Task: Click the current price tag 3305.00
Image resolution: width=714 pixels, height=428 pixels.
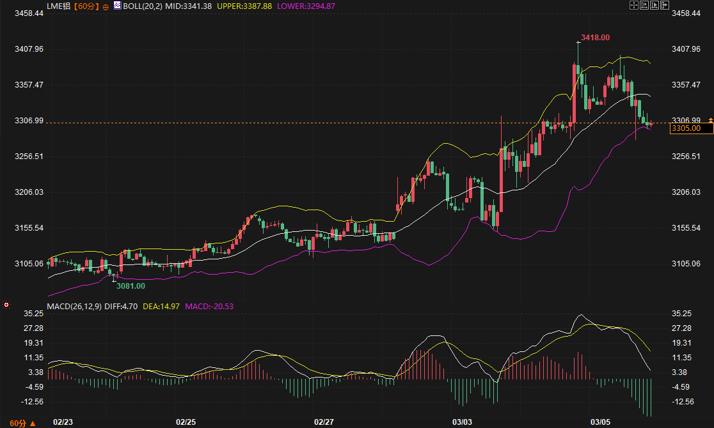Action: pos(685,128)
